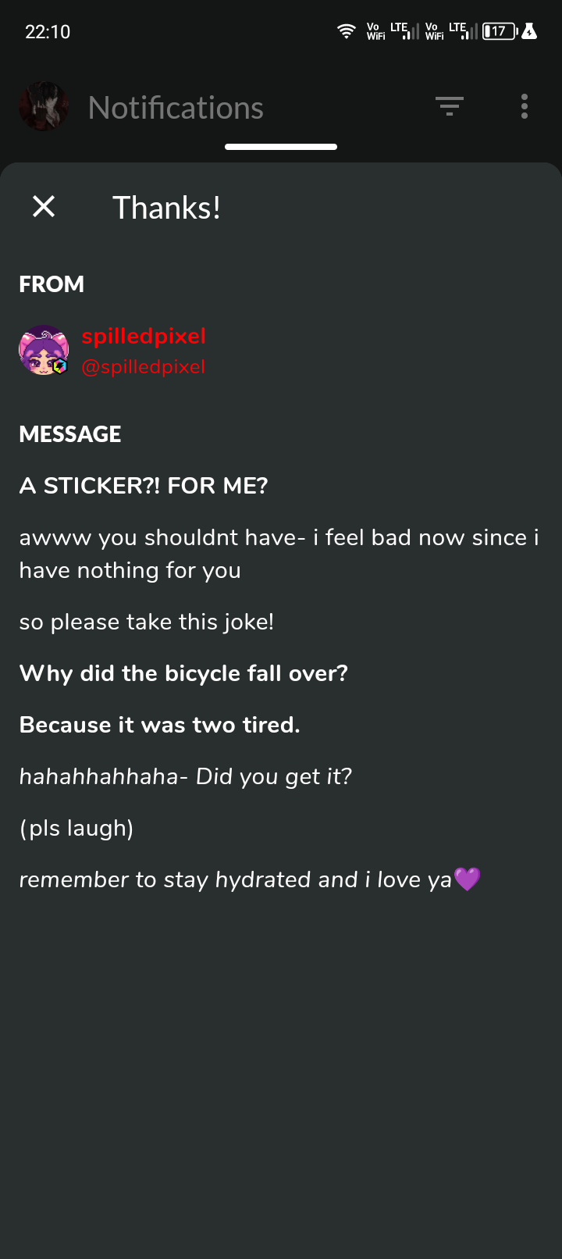Tap the bicycle joke question line
The image size is (562, 1259).
tap(183, 673)
